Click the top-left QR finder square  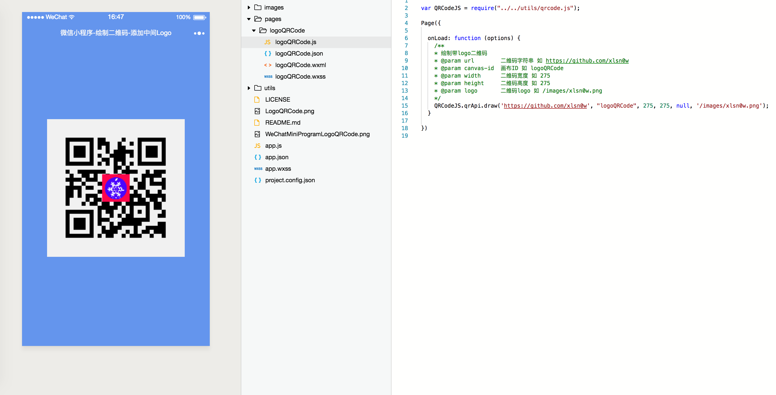[80, 151]
